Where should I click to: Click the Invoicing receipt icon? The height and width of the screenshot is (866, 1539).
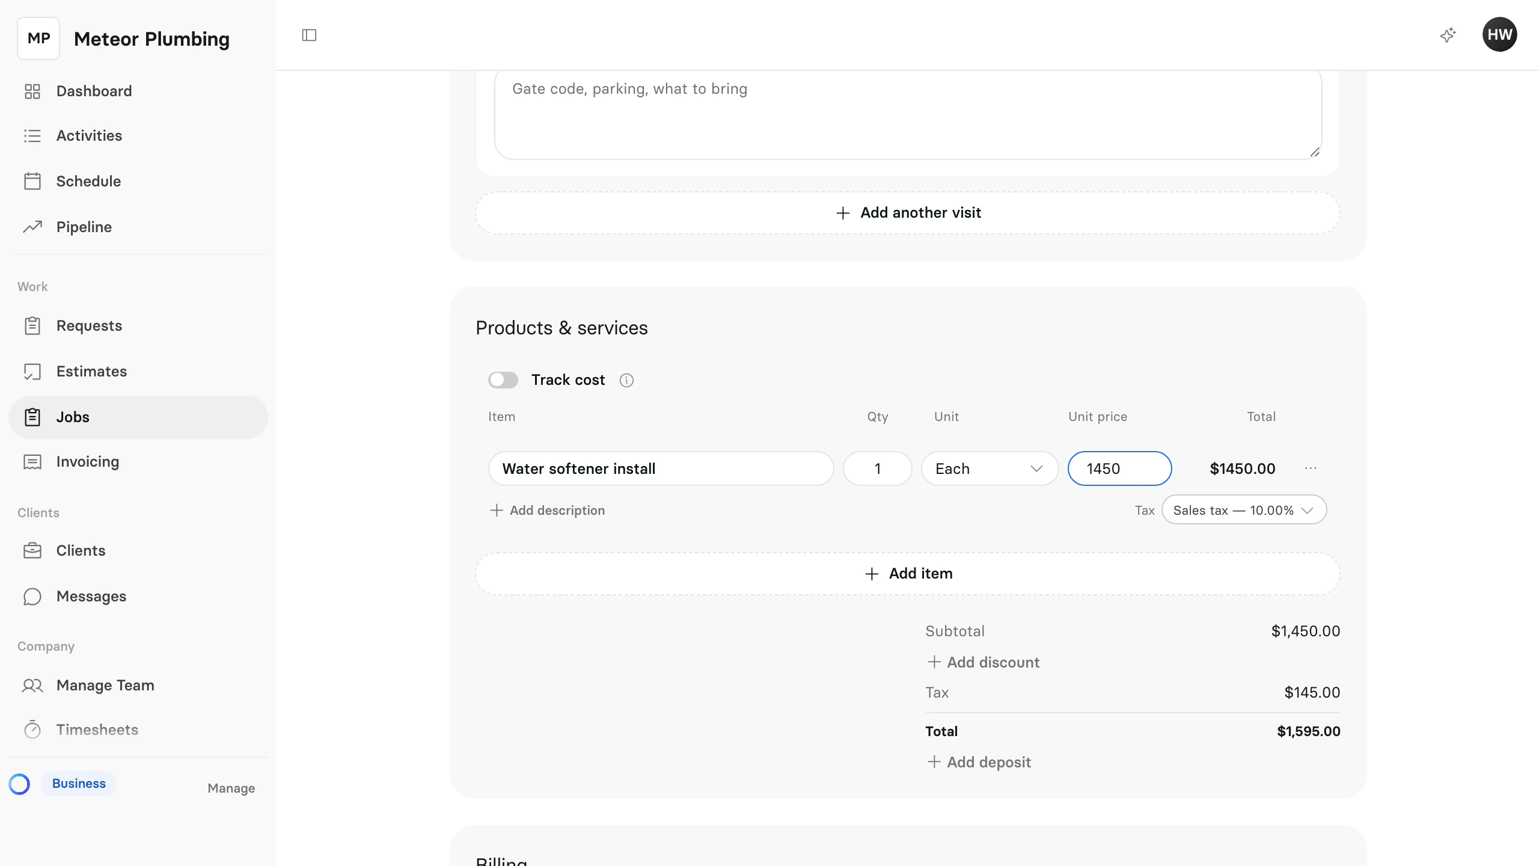[x=32, y=462]
